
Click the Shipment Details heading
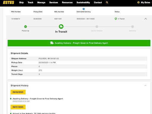[x=19, y=53]
